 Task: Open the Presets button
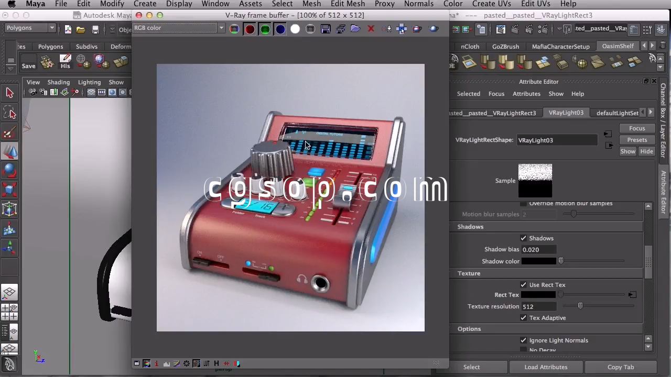point(637,140)
